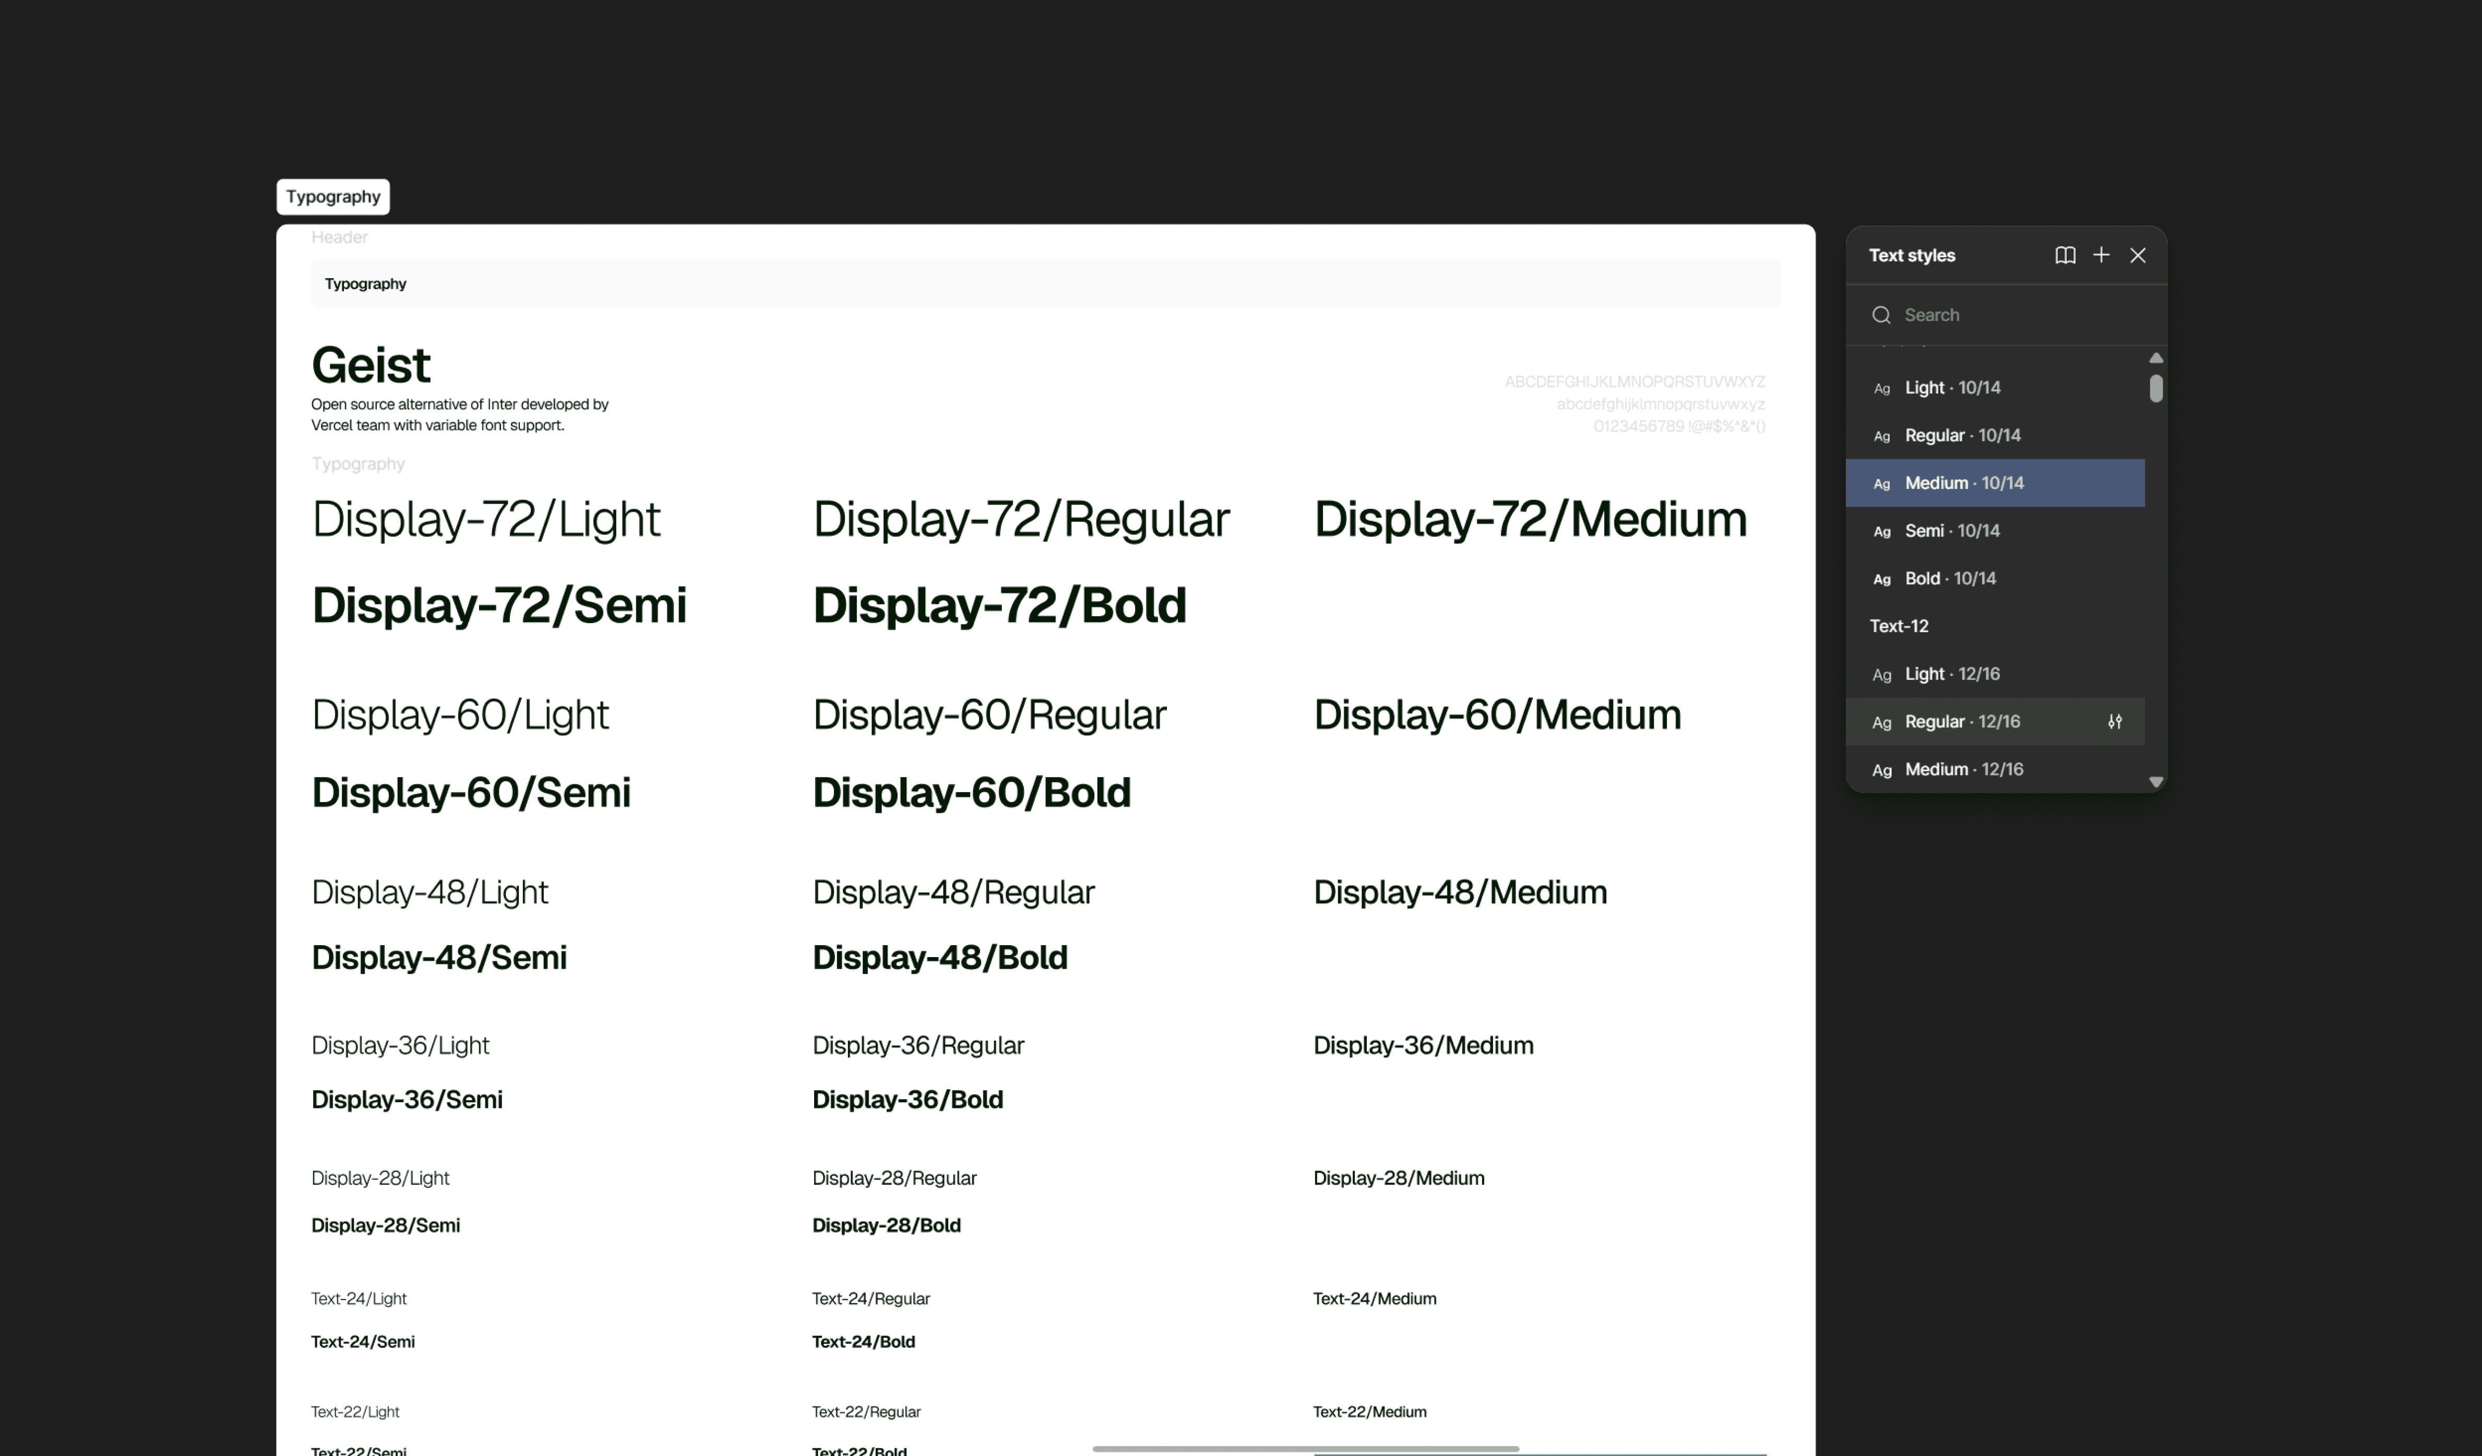Select the Display-72/Medium text layer
This screenshot has width=2482, height=1456.
click(x=1530, y=519)
